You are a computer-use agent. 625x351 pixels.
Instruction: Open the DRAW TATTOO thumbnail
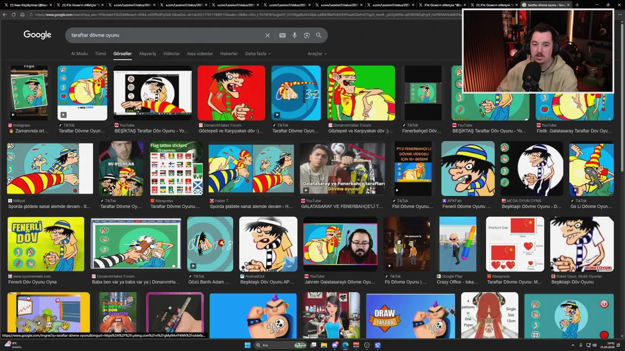click(x=410, y=315)
